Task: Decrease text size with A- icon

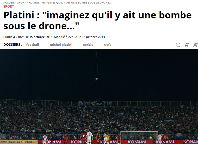Action: click(196, 45)
